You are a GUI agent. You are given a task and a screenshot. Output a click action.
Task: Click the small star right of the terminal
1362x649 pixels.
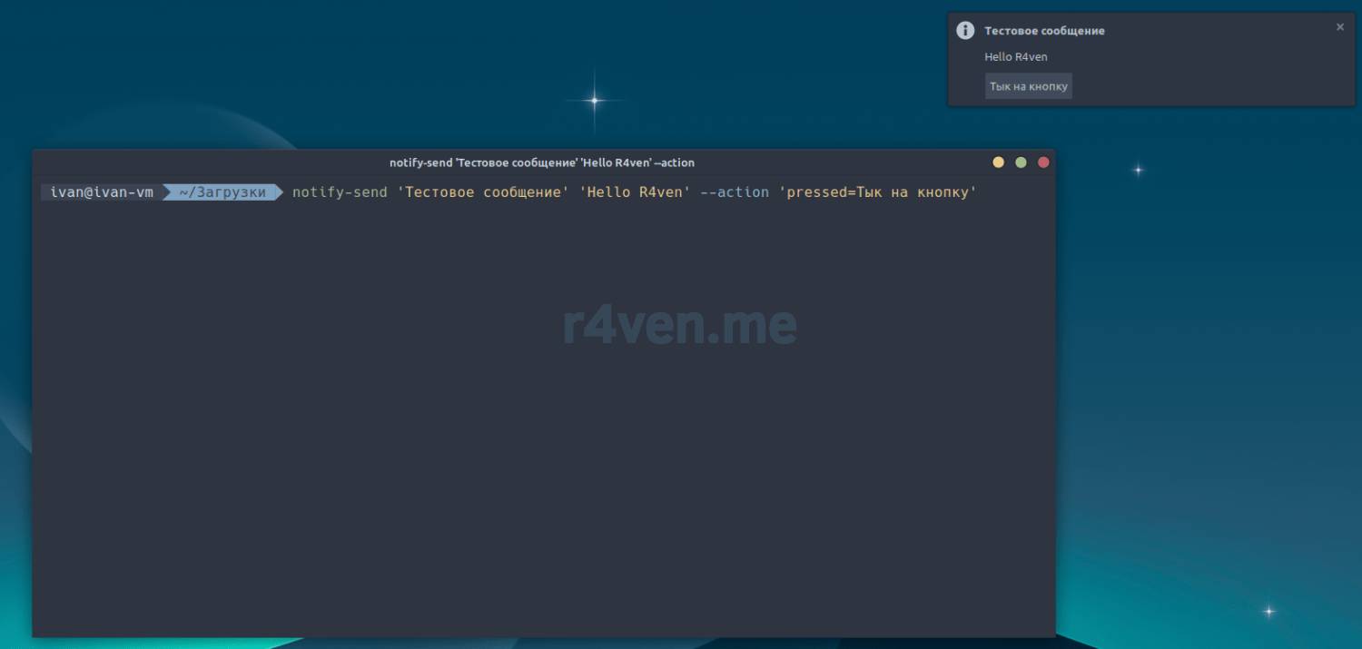point(1138,170)
